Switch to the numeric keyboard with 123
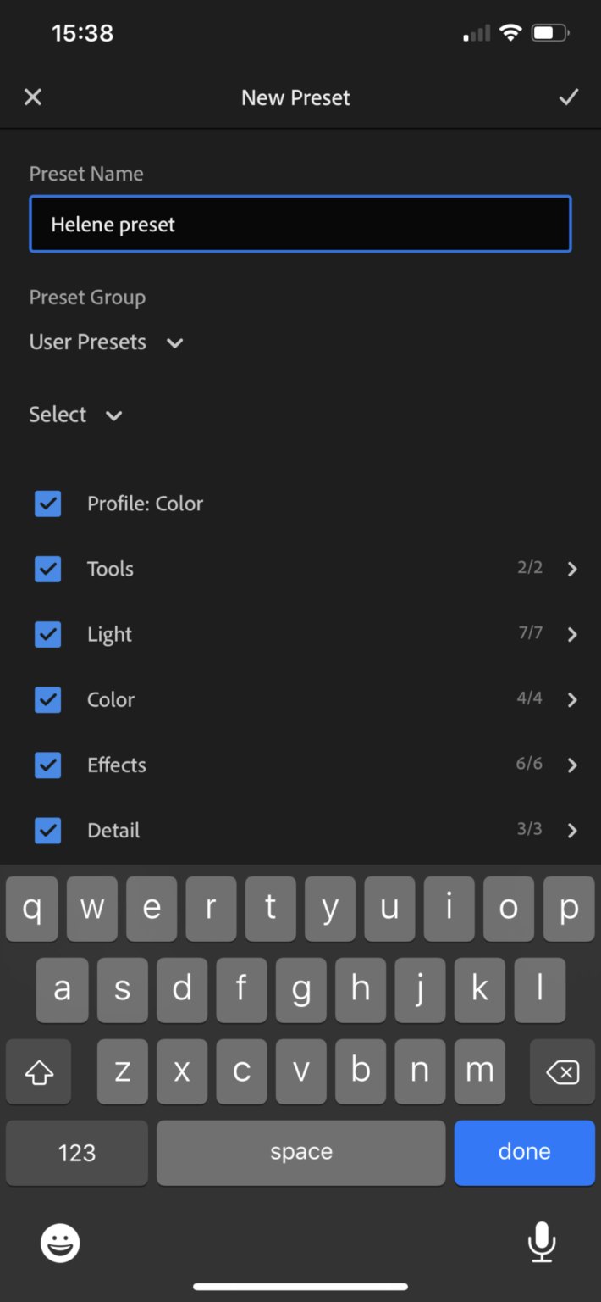This screenshot has height=1302, width=601. [76, 1152]
